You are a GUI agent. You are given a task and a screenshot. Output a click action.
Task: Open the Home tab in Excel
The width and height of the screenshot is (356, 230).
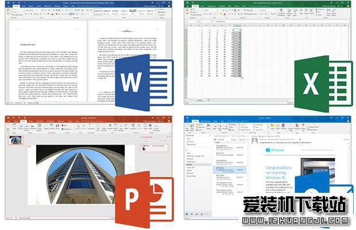pos(195,6)
